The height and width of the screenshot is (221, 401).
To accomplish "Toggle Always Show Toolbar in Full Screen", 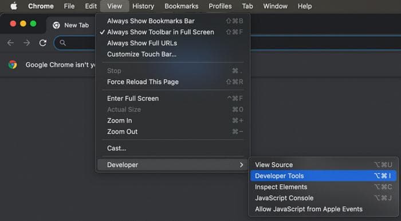I will pyautogui.click(x=172, y=32).
